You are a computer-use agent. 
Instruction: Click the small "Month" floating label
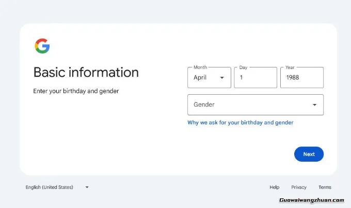pyautogui.click(x=200, y=67)
